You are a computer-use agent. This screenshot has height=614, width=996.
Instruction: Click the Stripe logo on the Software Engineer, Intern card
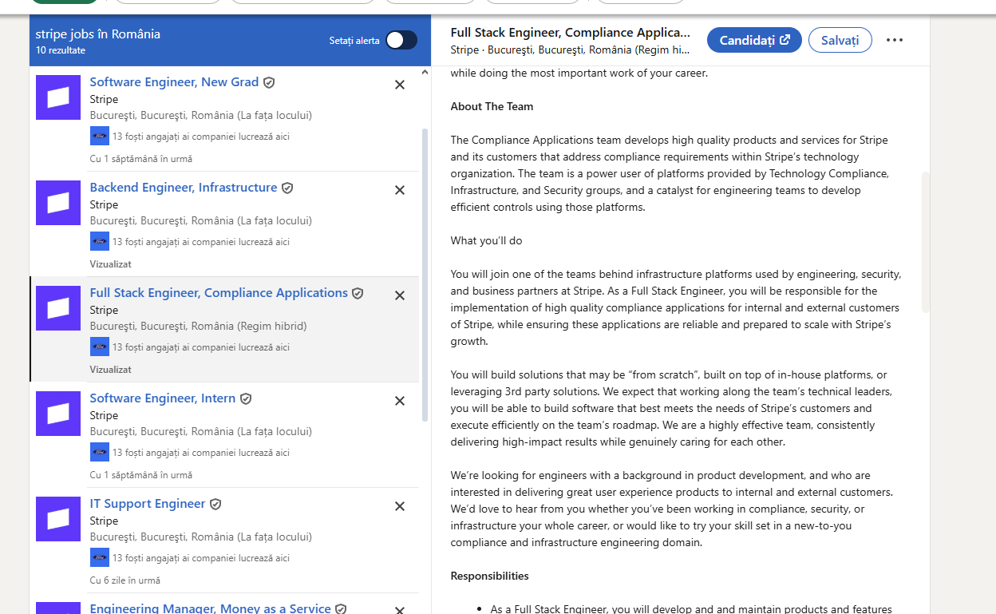(57, 413)
